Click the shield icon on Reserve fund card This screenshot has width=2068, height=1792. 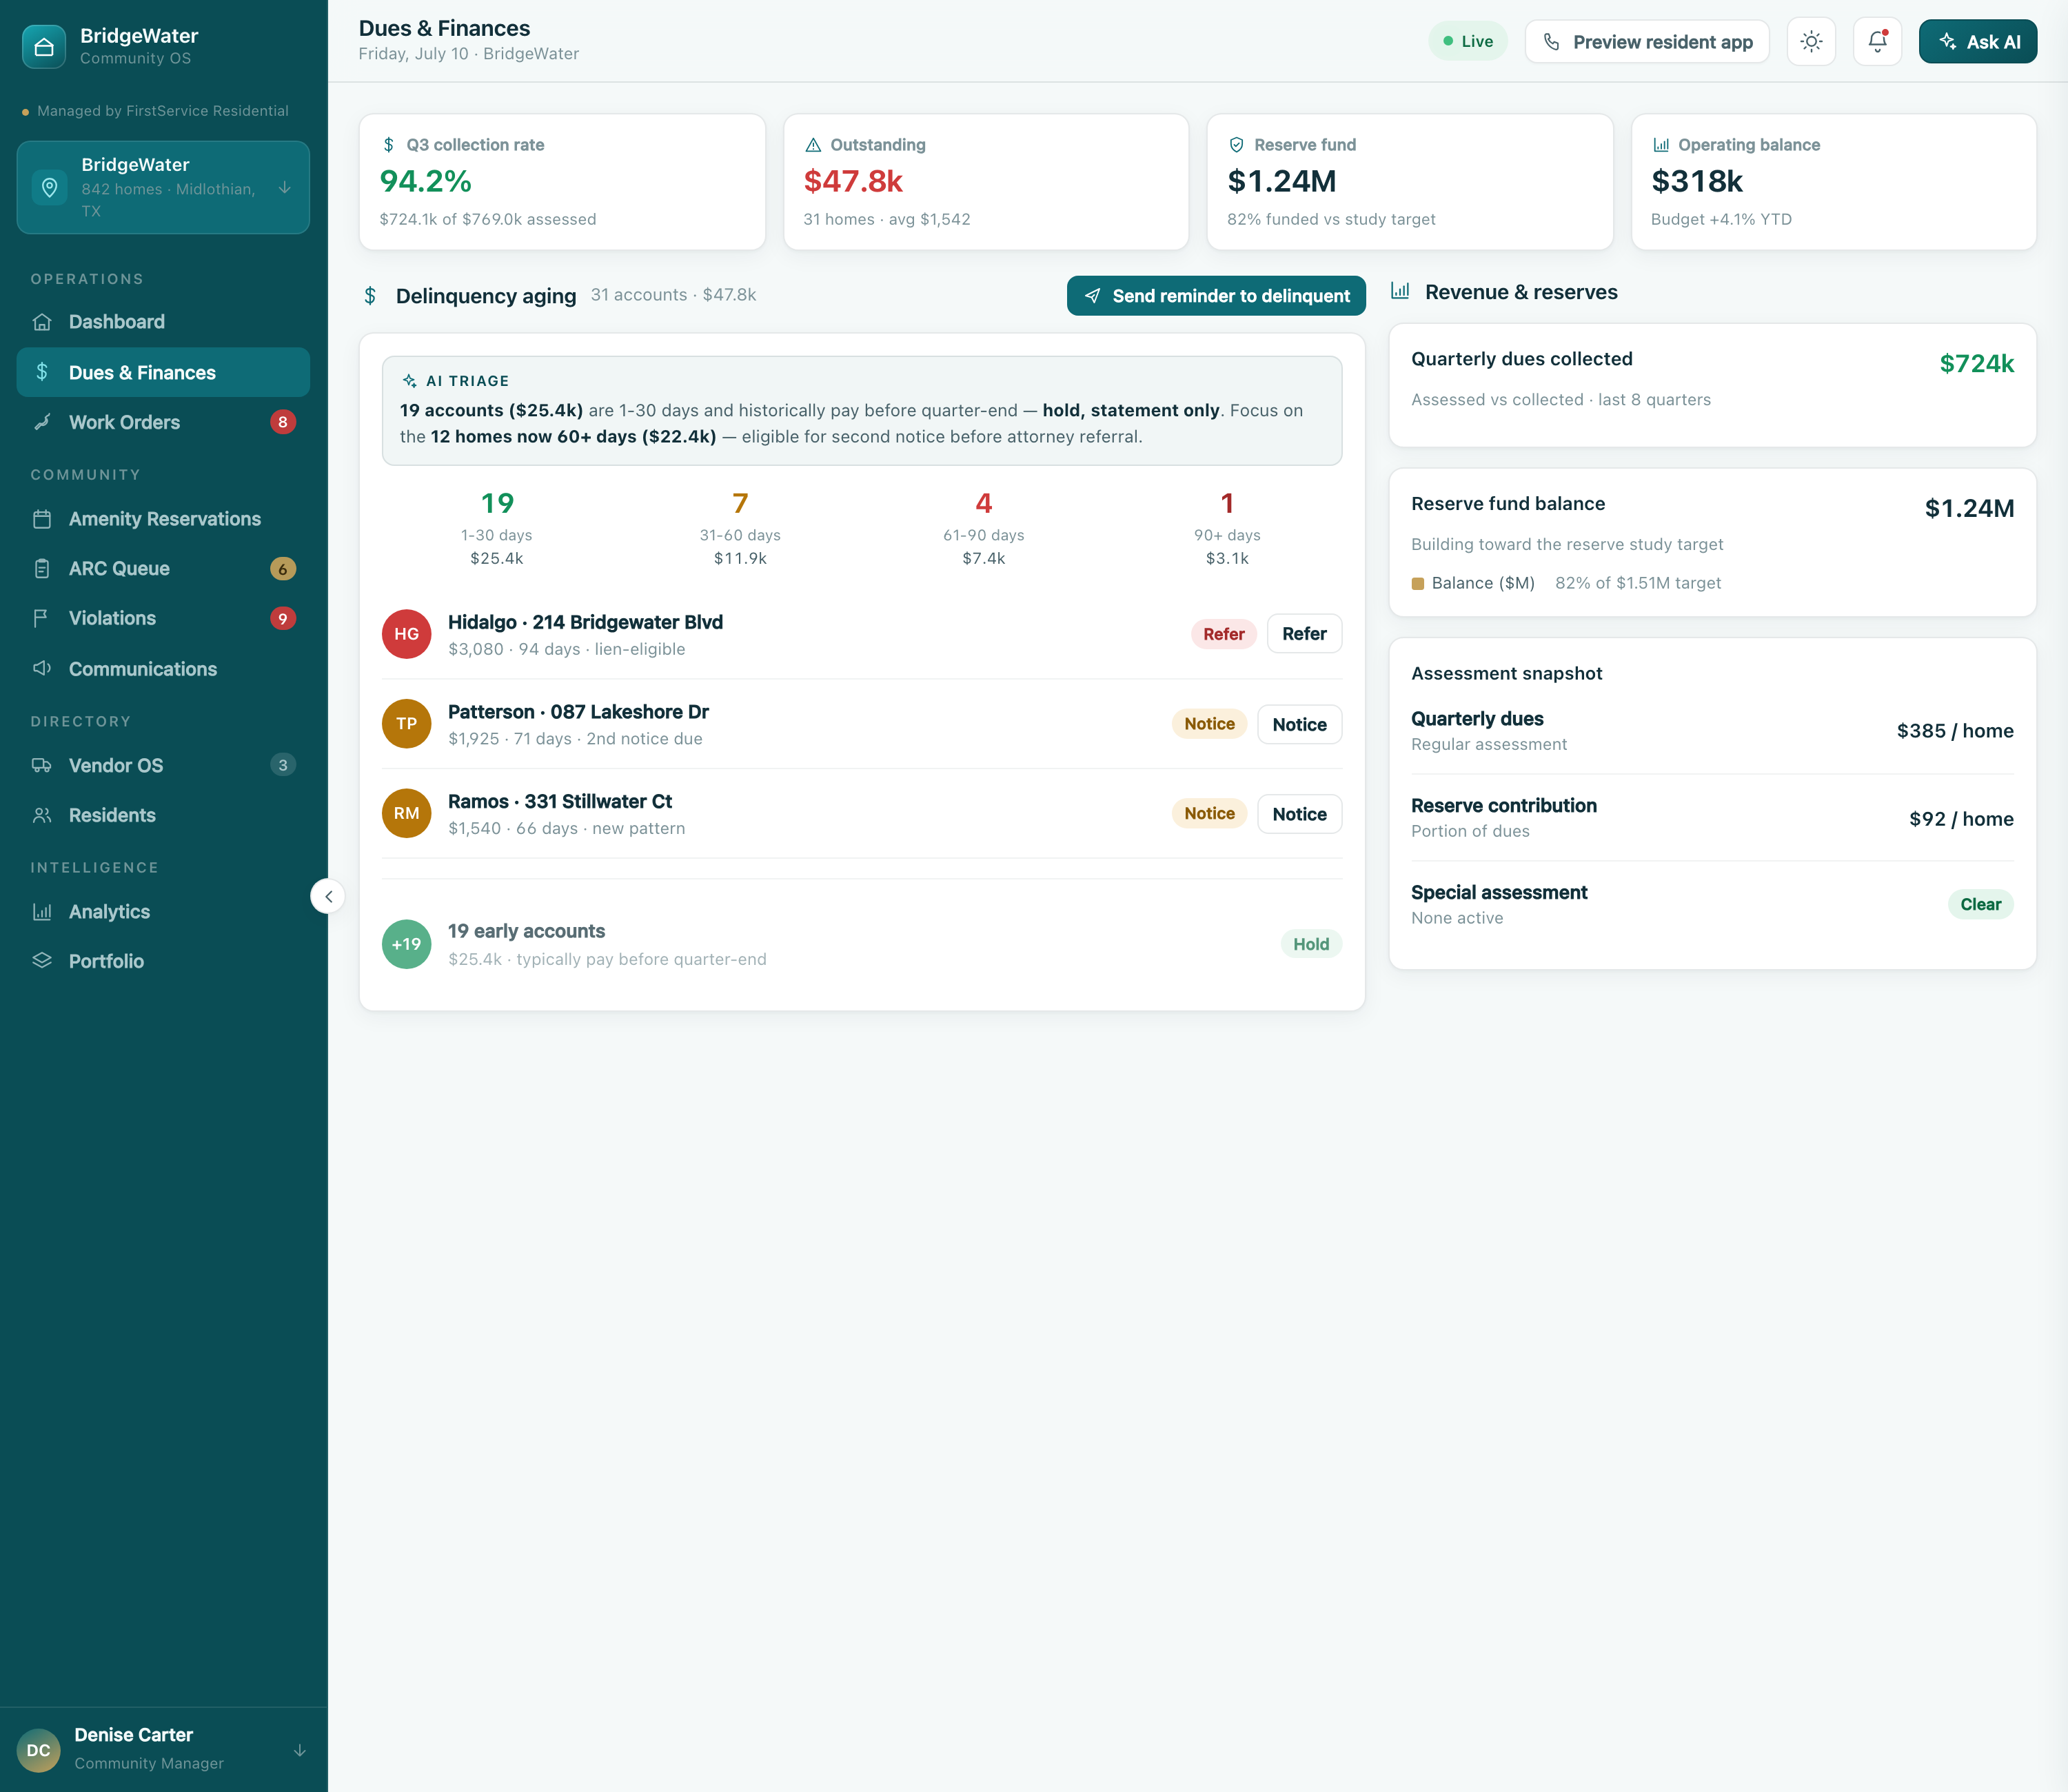pyautogui.click(x=1237, y=145)
